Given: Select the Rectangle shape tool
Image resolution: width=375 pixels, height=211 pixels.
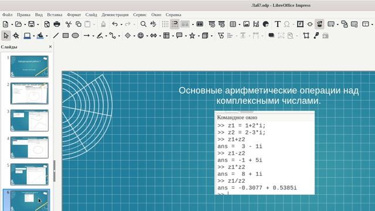Looking at the screenshot, I should (x=66, y=36).
